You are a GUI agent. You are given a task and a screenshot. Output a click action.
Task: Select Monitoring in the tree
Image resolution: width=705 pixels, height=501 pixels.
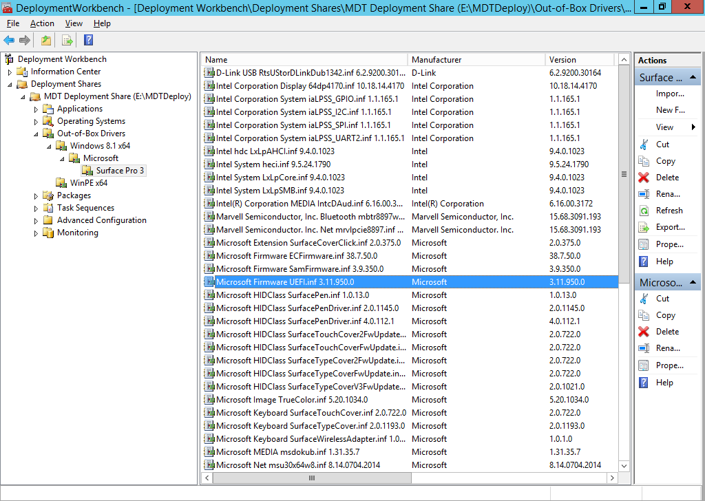77,233
